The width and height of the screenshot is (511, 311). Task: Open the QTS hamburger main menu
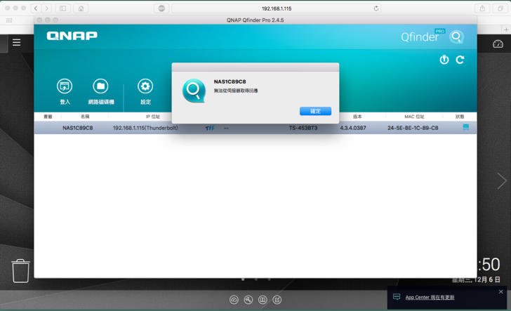[x=17, y=42]
